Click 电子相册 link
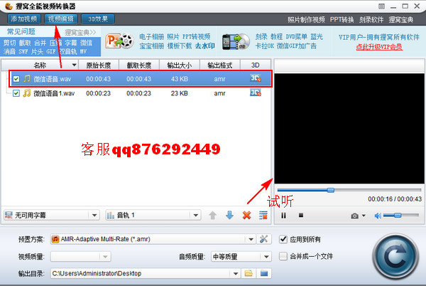 click(x=152, y=37)
